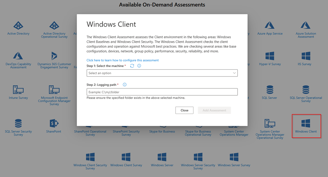
Task: Click the Add Assessment button
Action: click(214, 110)
